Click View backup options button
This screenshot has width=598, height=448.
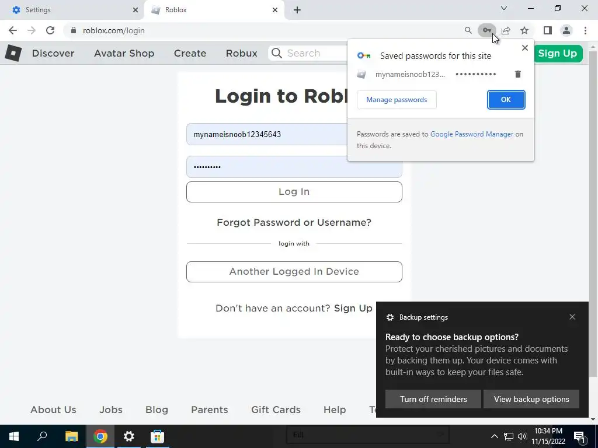point(531,399)
